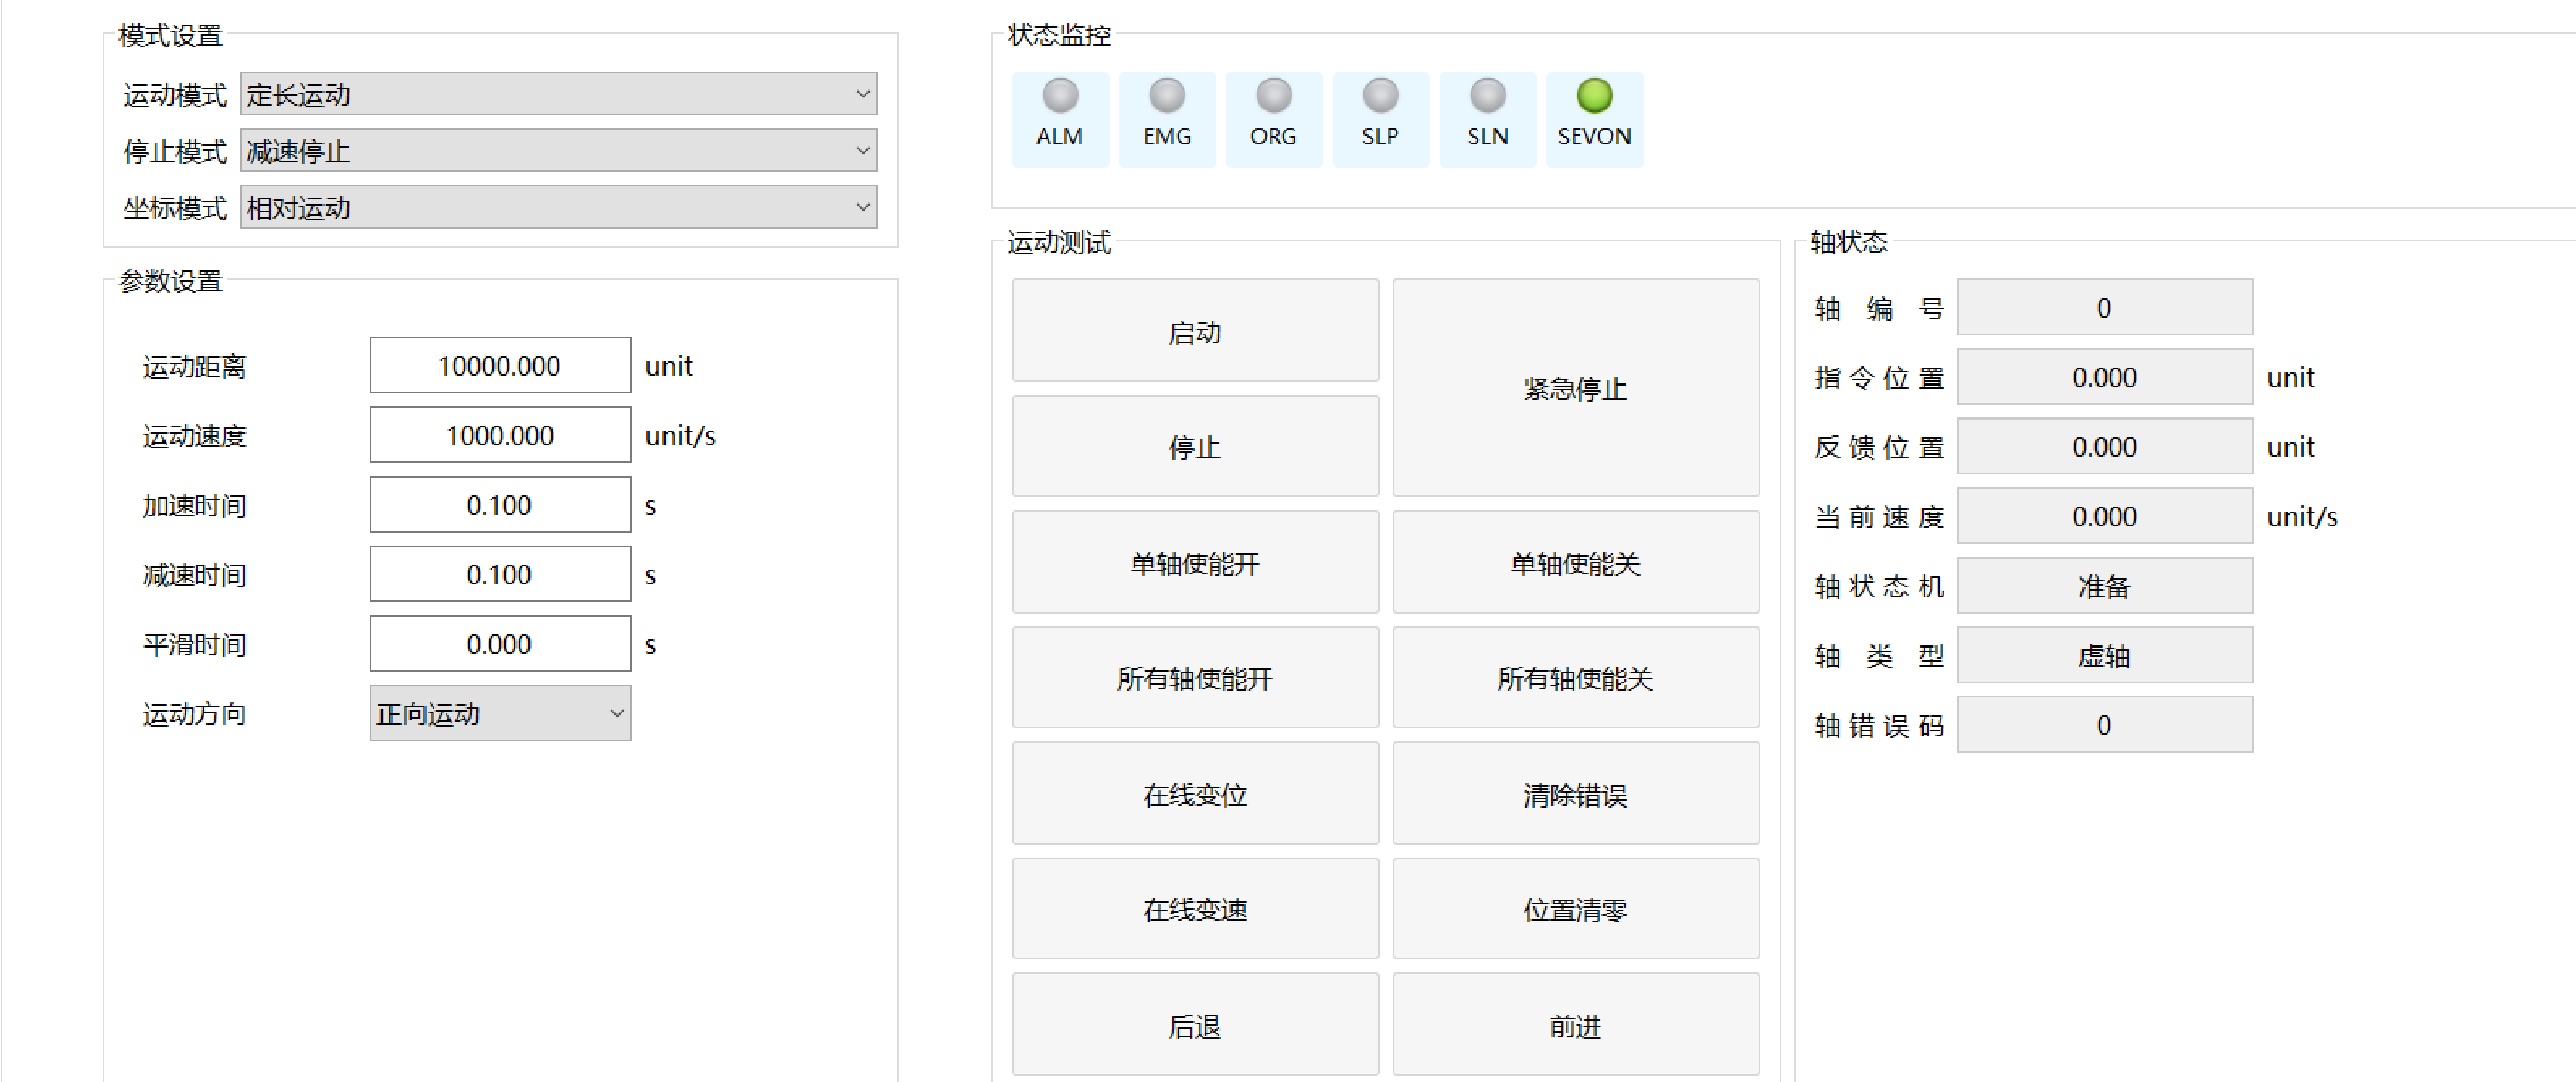Click the SLP limit indicator

pyautogui.click(x=1380, y=97)
